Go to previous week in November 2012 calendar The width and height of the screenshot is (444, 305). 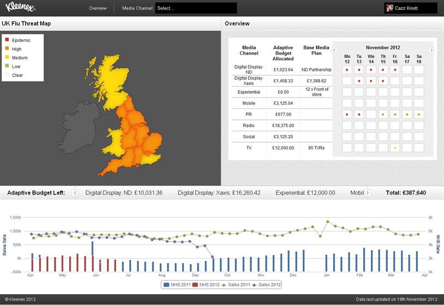[334, 50]
